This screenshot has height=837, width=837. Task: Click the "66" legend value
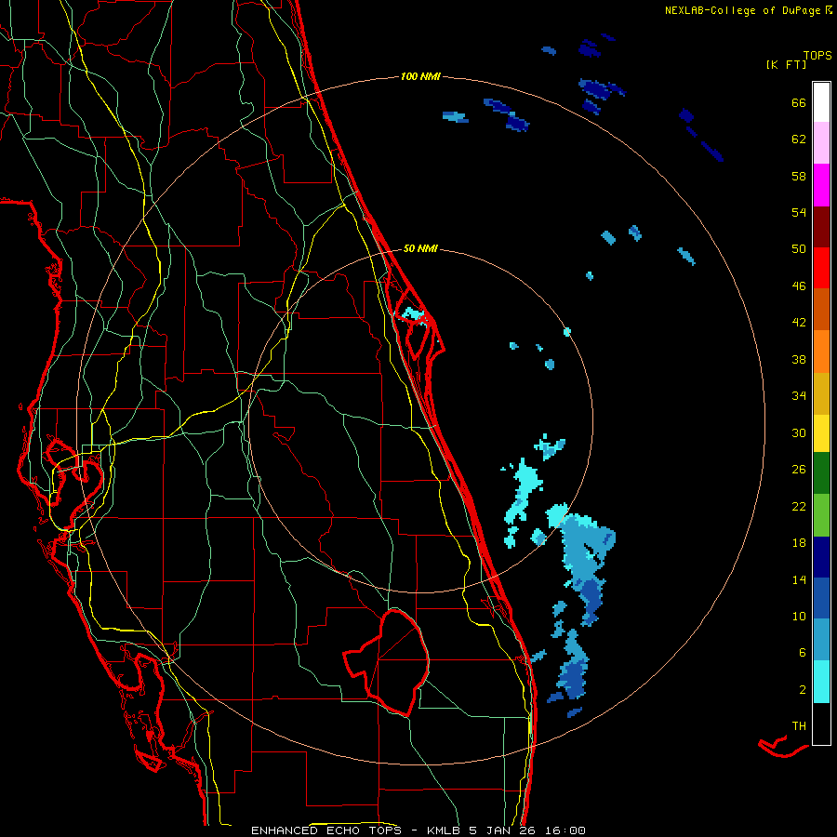[799, 102]
